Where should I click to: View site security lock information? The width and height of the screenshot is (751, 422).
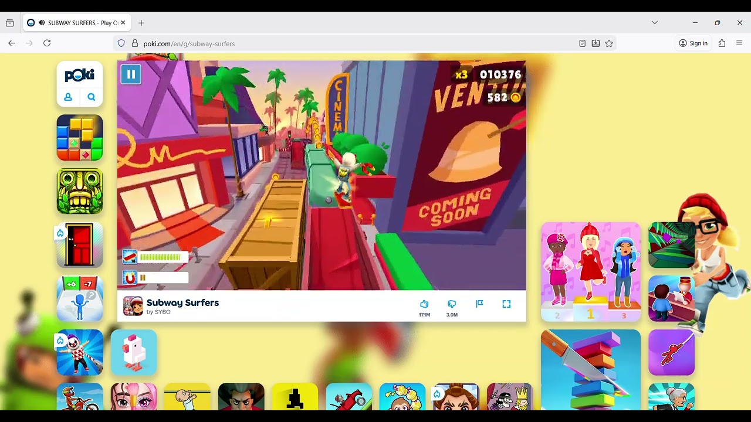pyautogui.click(x=135, y=43)
